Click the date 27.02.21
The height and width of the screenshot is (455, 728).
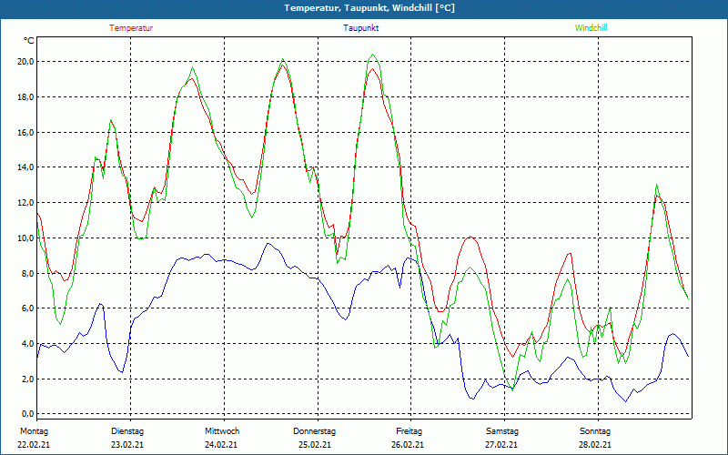point(501,445)
